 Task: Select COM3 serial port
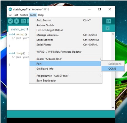click(113, 69)
